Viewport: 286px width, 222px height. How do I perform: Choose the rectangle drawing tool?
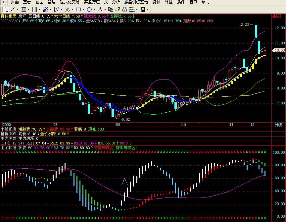click(78, 9)
